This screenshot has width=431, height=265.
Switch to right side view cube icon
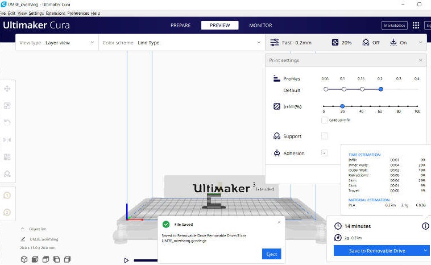(x=67, y=259)
